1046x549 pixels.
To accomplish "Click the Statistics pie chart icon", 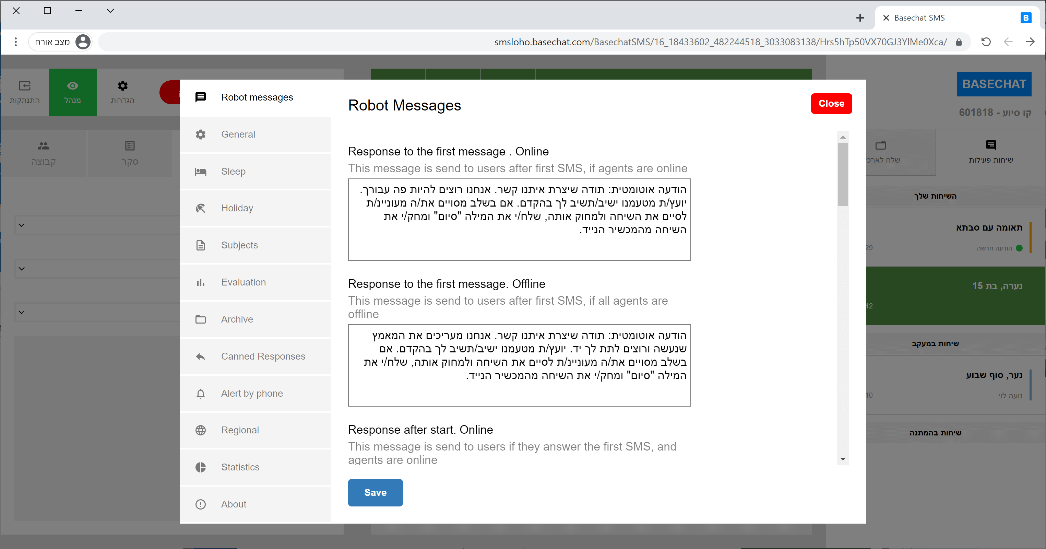I will (x=201, y=467).
